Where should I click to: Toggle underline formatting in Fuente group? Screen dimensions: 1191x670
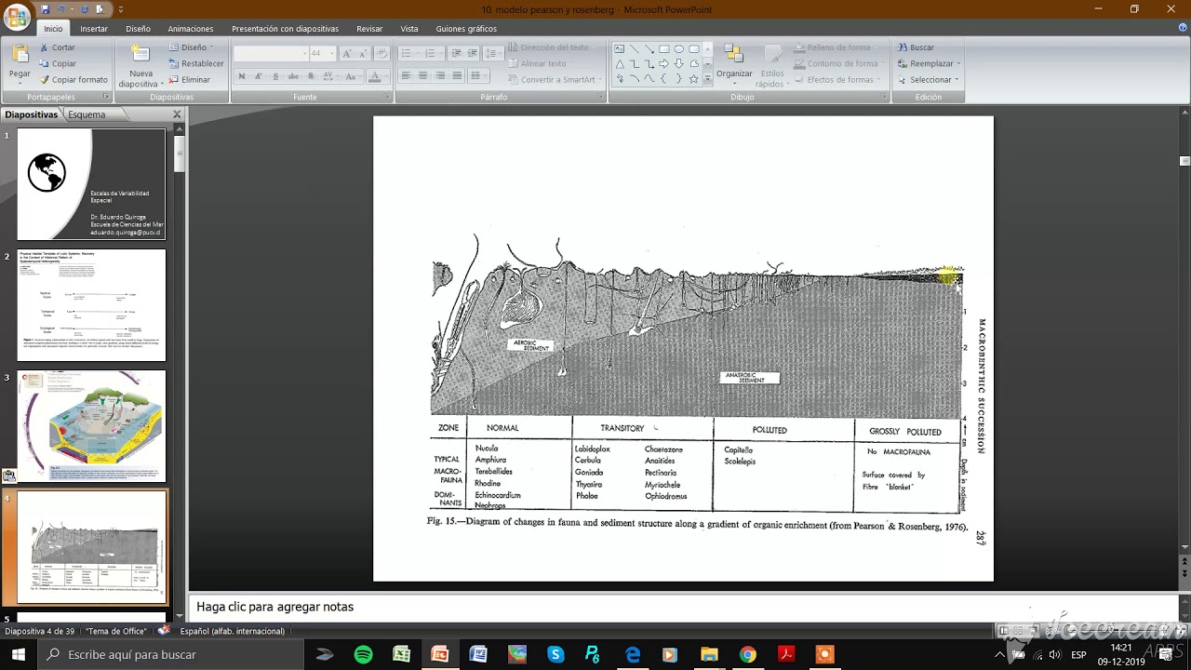coord(275,76)
